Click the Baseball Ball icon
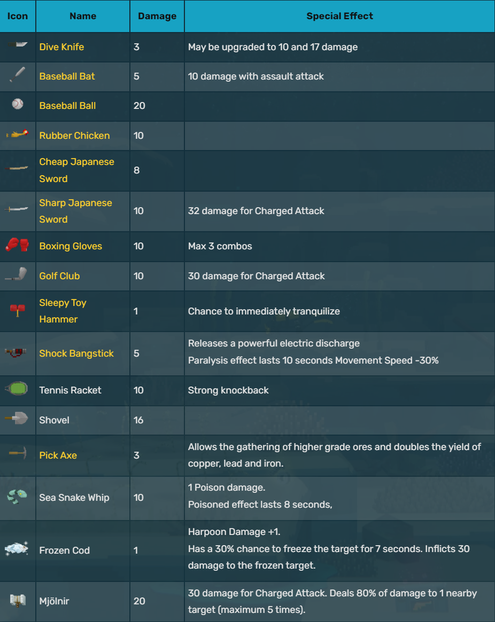The height and width of the screenshot is (622, 495). [x=18, y=104]
